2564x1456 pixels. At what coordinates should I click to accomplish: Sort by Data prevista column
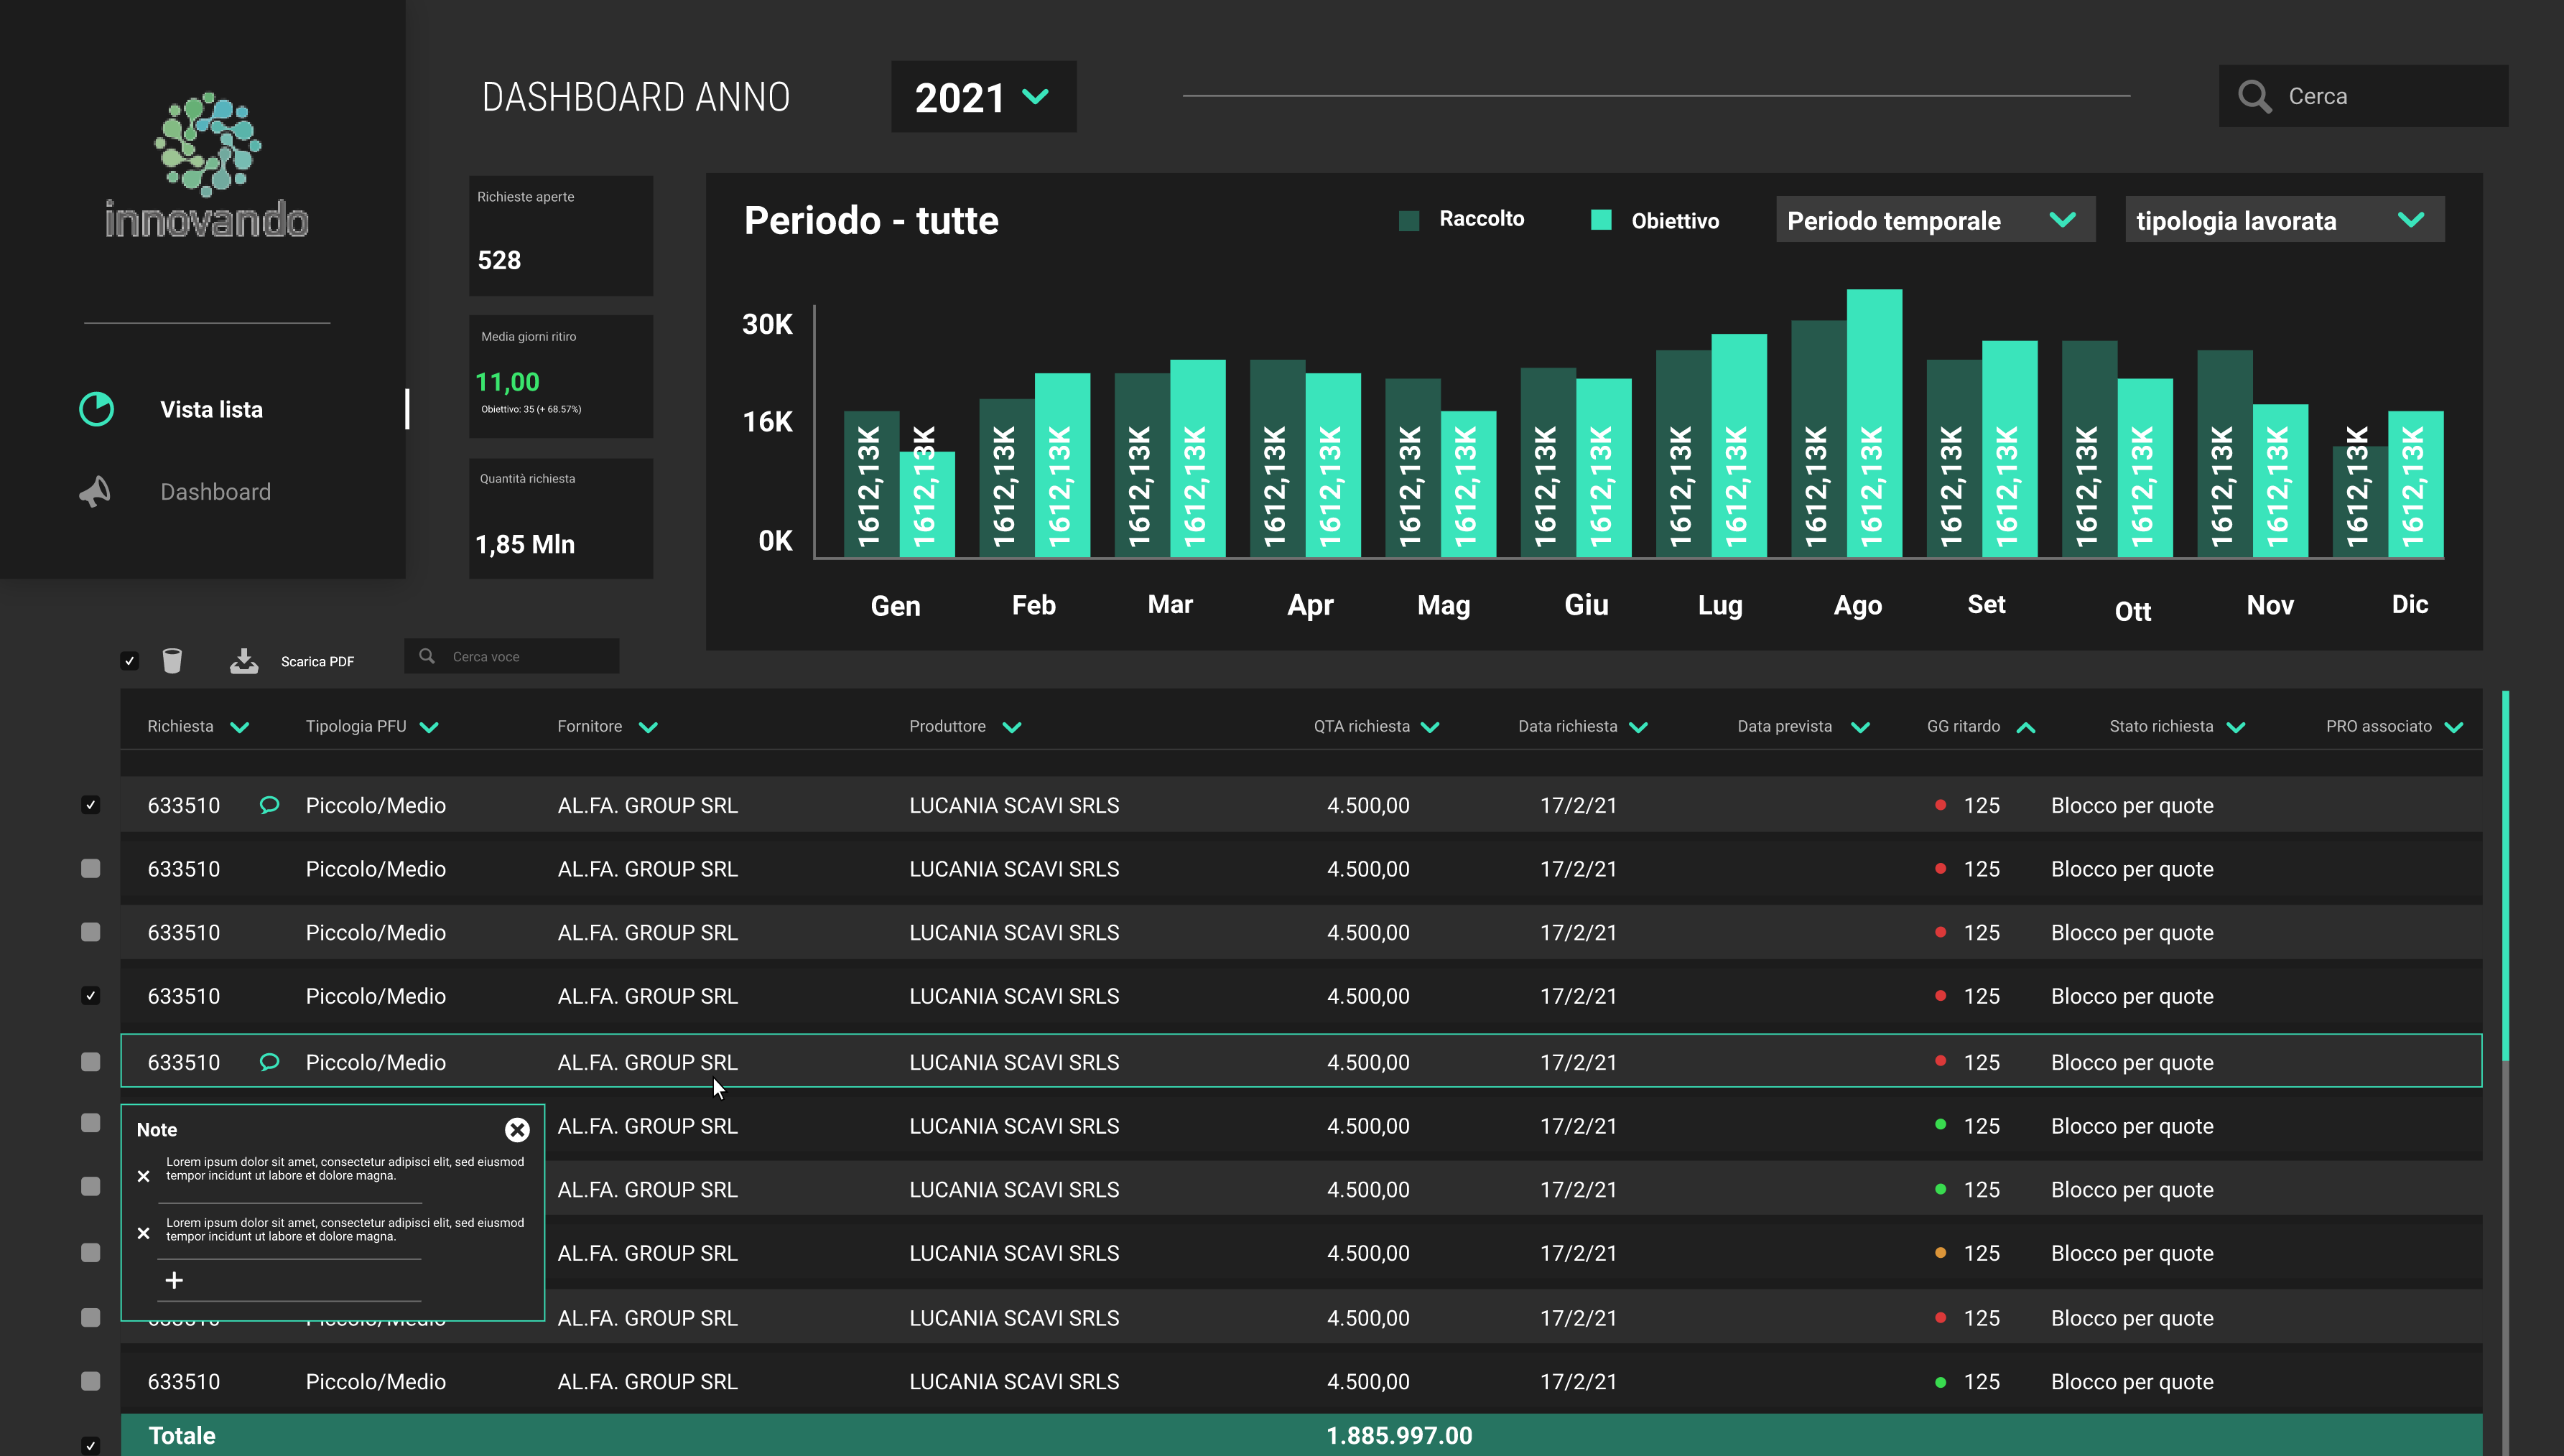pyautogui.click(x=1861, y=727)
